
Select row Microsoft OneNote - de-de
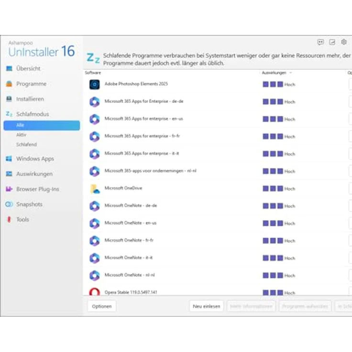click(x=217, y=206)
